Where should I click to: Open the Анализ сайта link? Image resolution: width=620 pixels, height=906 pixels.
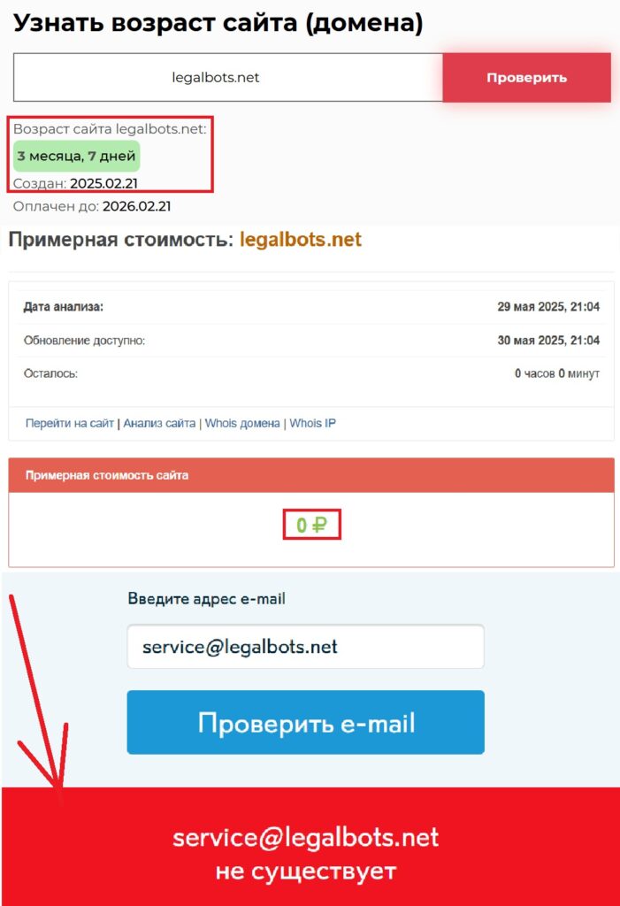(159, 423)
